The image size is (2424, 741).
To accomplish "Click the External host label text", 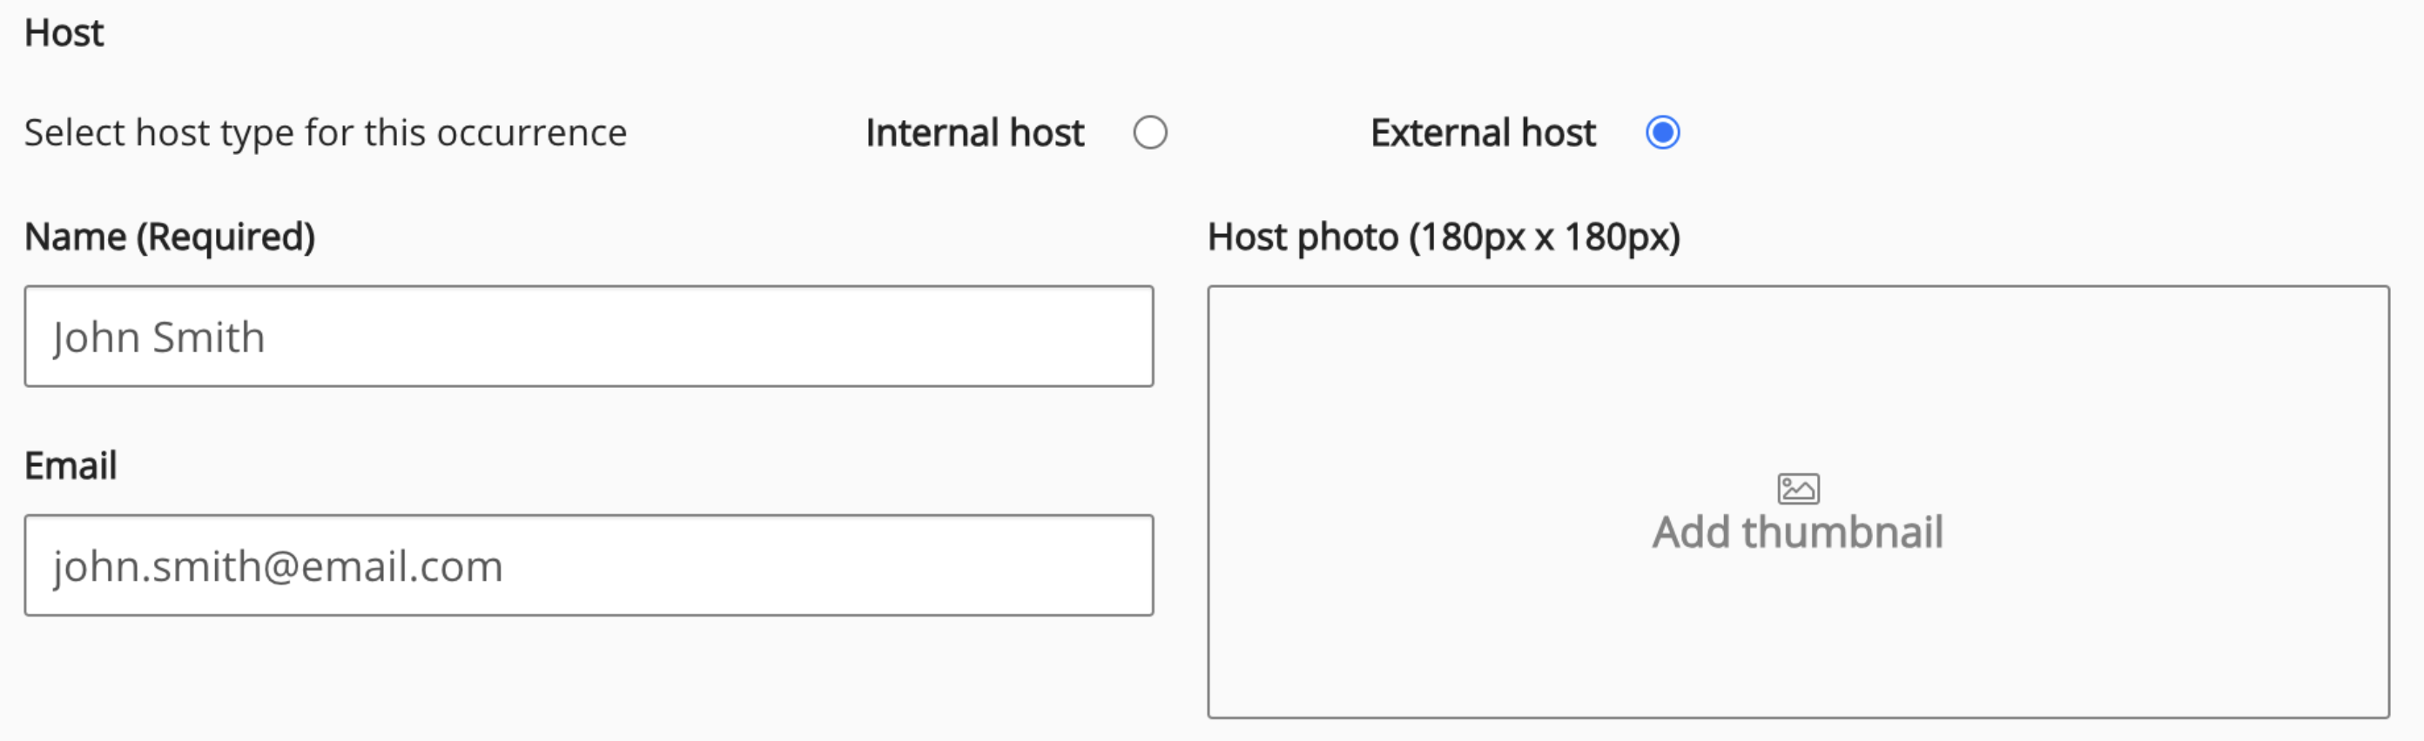I will tap(1482, 132).
